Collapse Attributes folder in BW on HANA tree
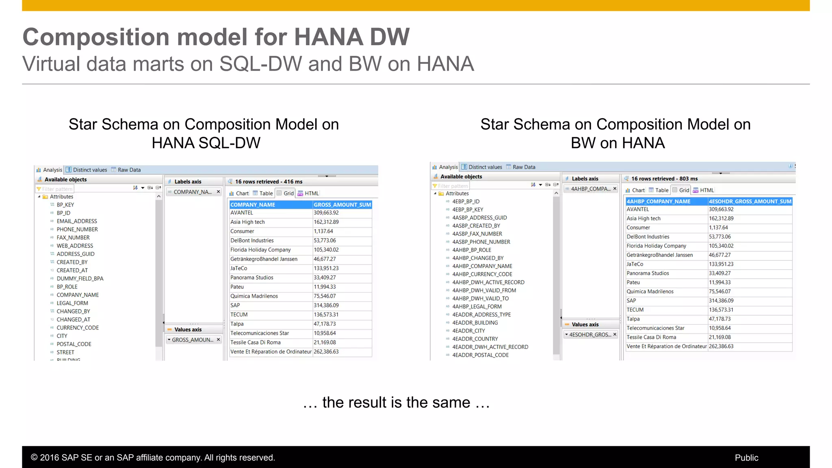 [x=435, y=194]
